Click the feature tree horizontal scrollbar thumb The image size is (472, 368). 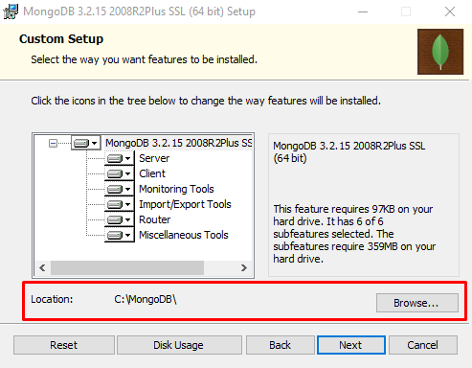click(x=127, y=267)
